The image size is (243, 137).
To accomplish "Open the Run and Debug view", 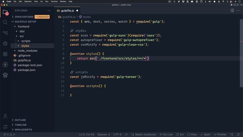I will click(5, 43).
